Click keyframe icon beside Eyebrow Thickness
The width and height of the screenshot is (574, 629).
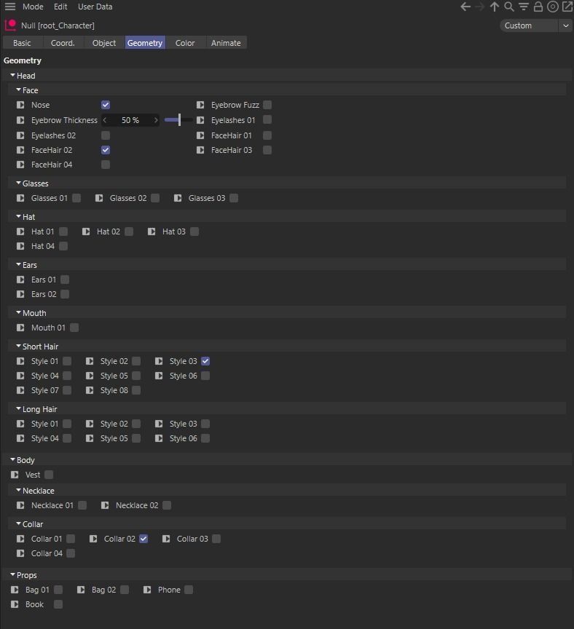pyautogui.click(x=20, y=120)
